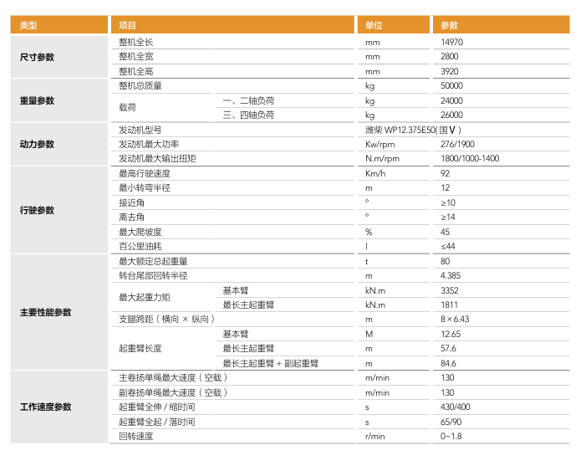Click the value 2800

tap(449, 57)
